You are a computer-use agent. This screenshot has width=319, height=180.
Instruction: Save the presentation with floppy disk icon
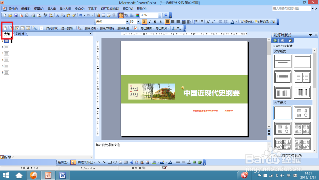coord(16,15)
